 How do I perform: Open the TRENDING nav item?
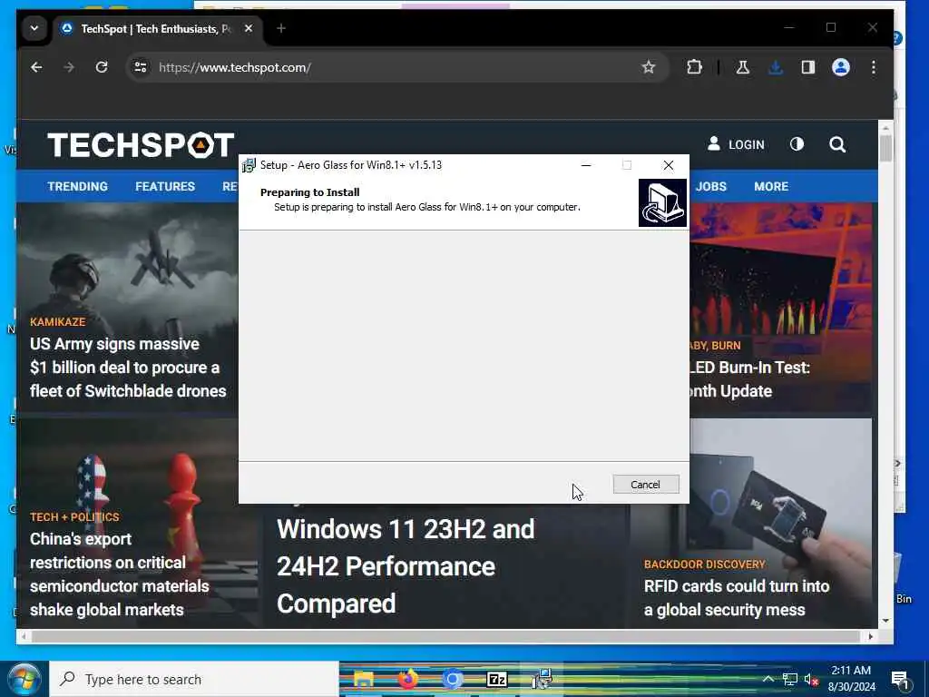click(x=78, y=186)
